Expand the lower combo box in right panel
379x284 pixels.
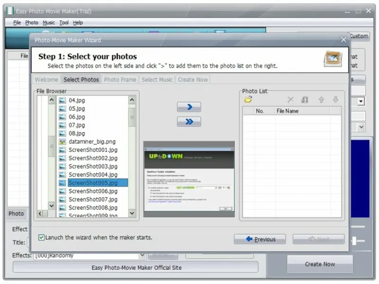tap(361, 127)
